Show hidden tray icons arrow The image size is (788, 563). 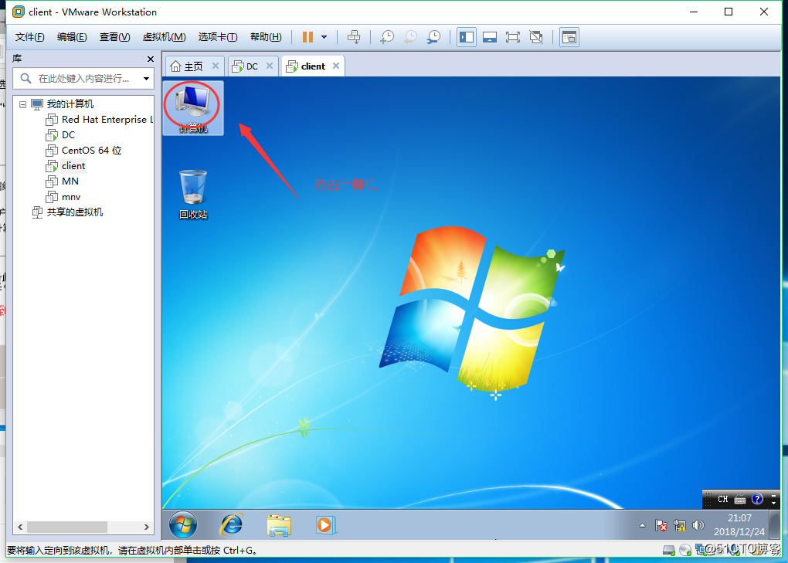(642, 525)
